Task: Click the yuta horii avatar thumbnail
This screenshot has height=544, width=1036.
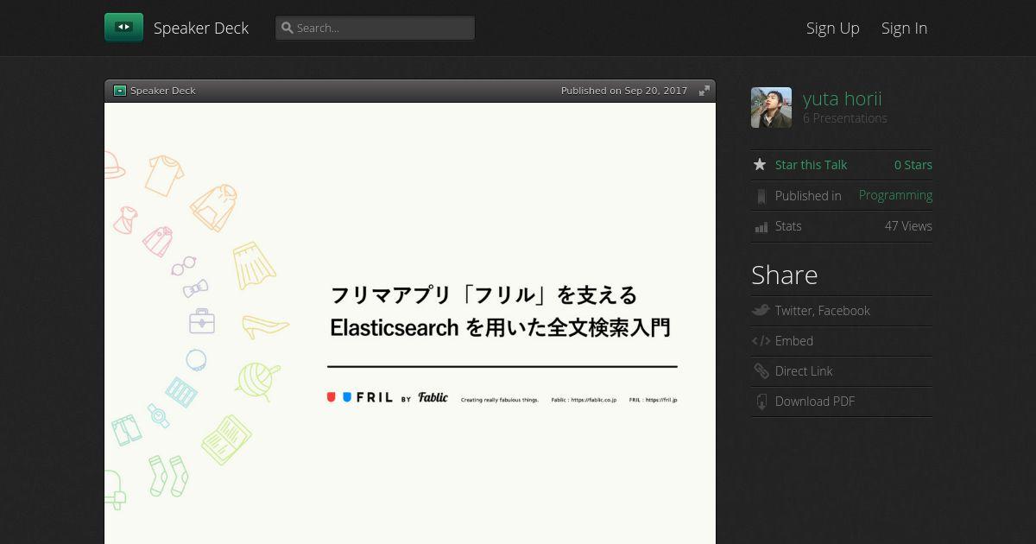Action: point(771,108)
